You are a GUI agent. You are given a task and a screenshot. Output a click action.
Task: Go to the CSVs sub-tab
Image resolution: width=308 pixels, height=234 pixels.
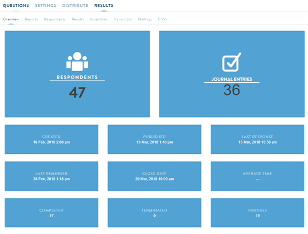(x=163, y=19)
